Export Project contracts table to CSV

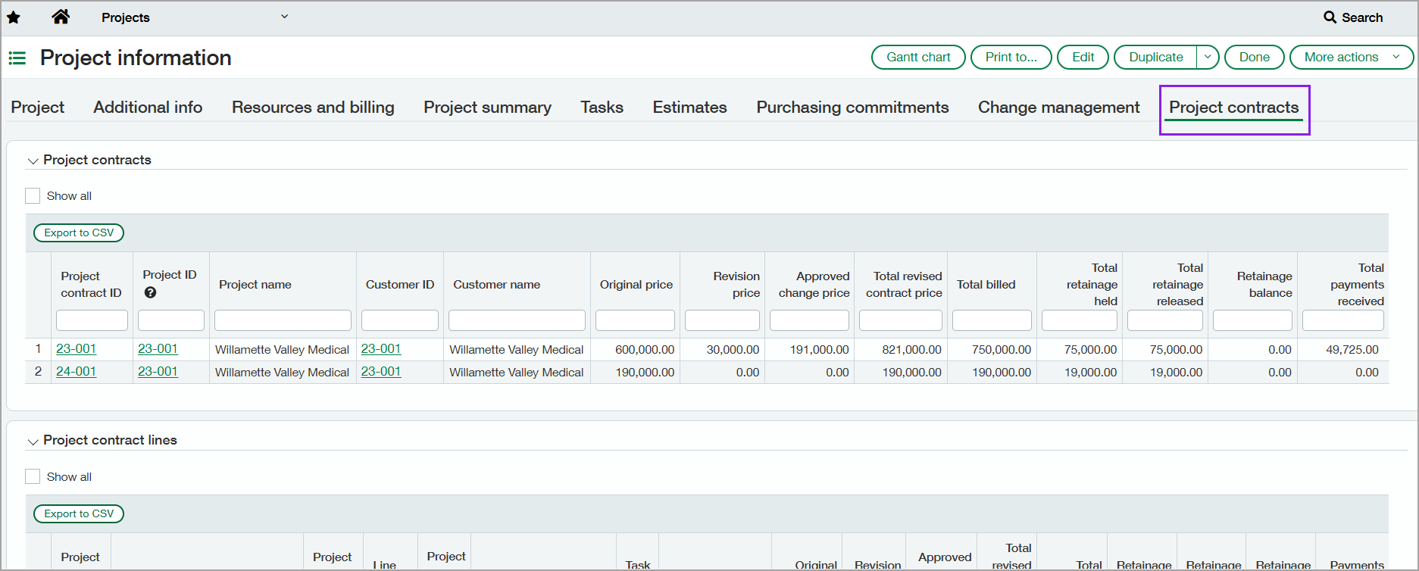click(x=79, y=233)
